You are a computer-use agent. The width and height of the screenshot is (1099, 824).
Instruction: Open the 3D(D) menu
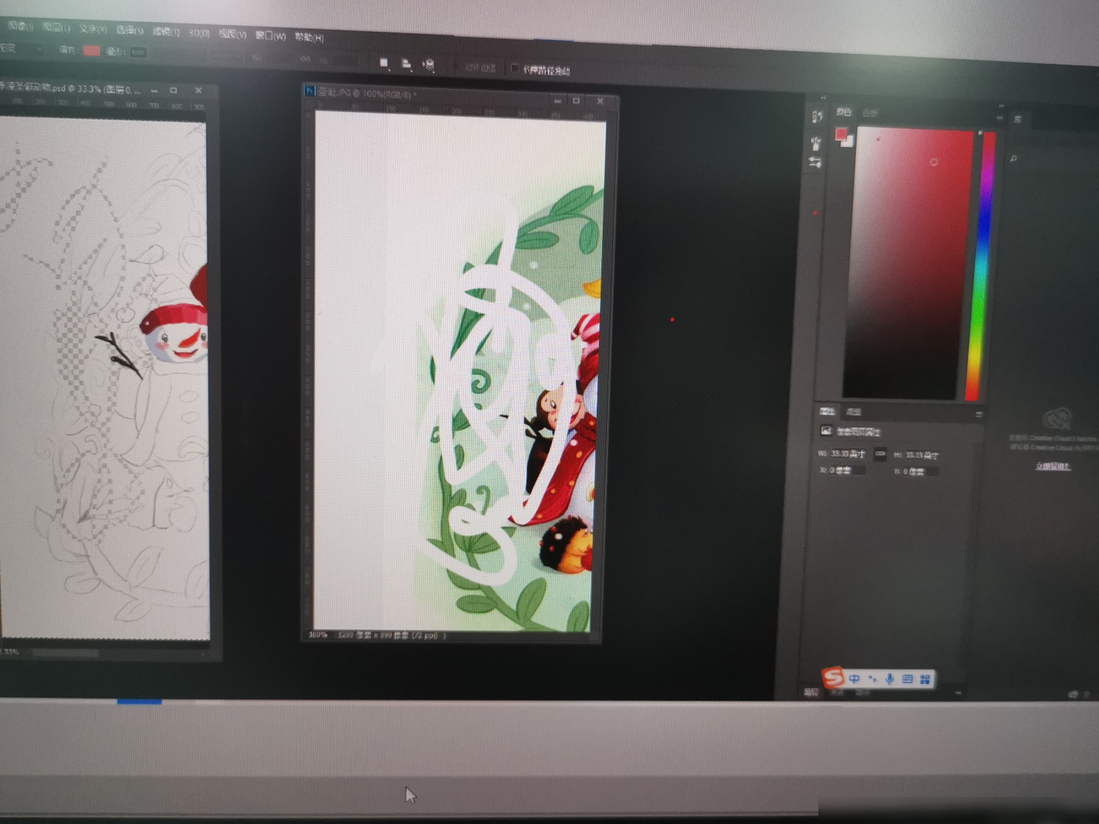(x=199, y=33)
